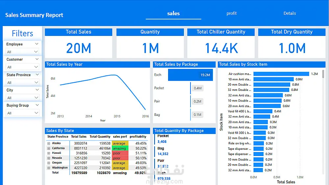Expand the Nevada row plus icon
Viewport: 329px width, 185px height.
point(49,158)
